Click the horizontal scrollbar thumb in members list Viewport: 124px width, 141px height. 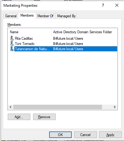(x=58, y=107)
